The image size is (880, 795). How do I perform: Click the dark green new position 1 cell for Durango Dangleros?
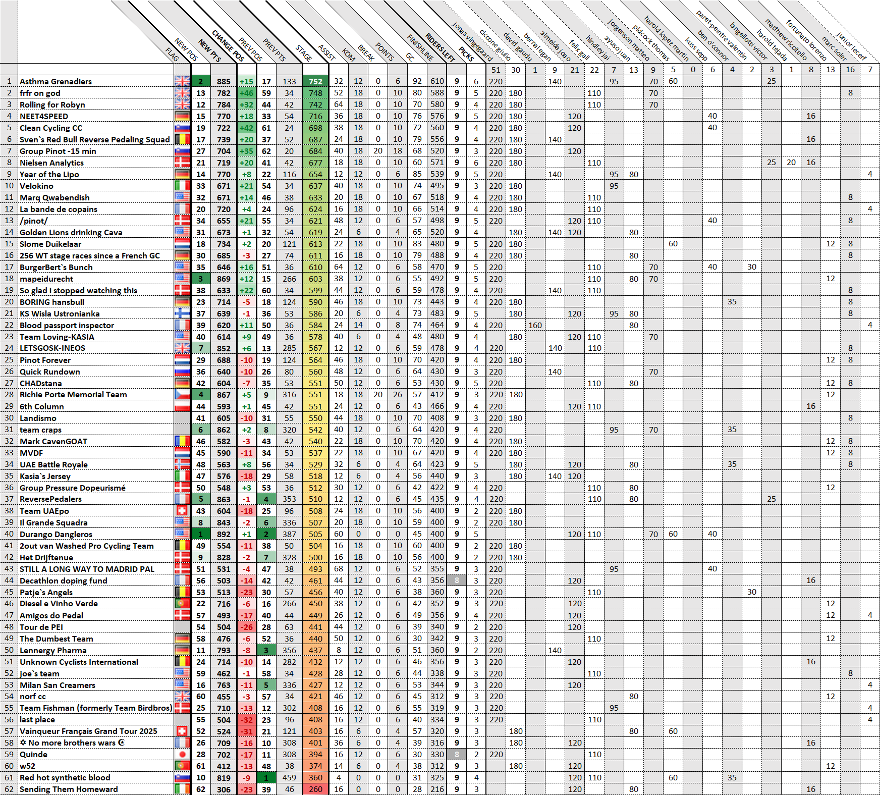coord(201,534)
